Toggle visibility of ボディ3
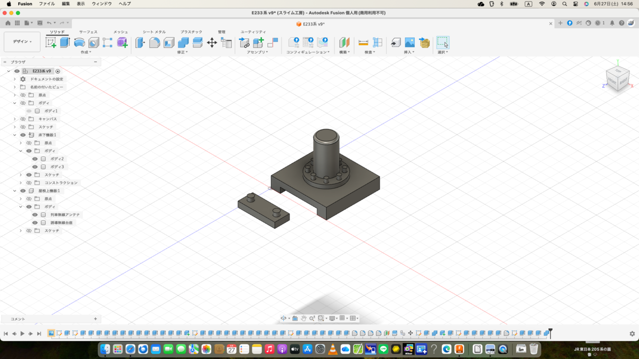The image size is (639, 359). tap(35, 166)
